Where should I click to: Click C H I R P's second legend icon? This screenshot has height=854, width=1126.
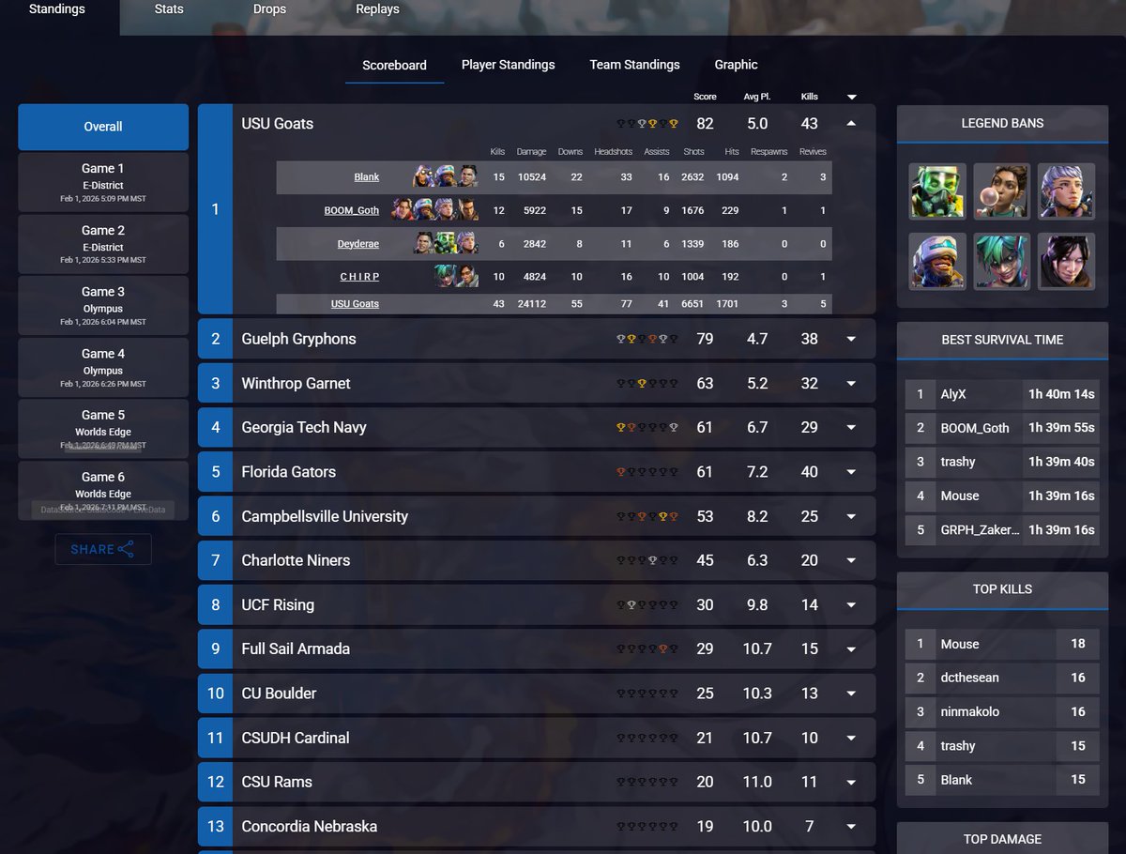[467, 276]
